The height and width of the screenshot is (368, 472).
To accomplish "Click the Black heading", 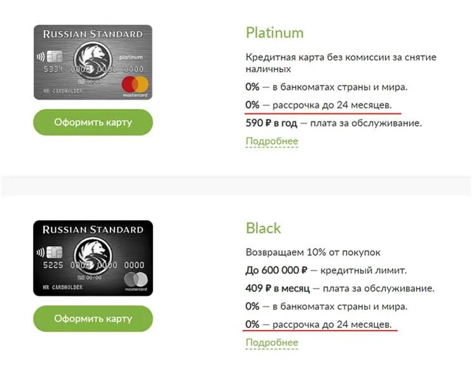I will coord(264,228).
